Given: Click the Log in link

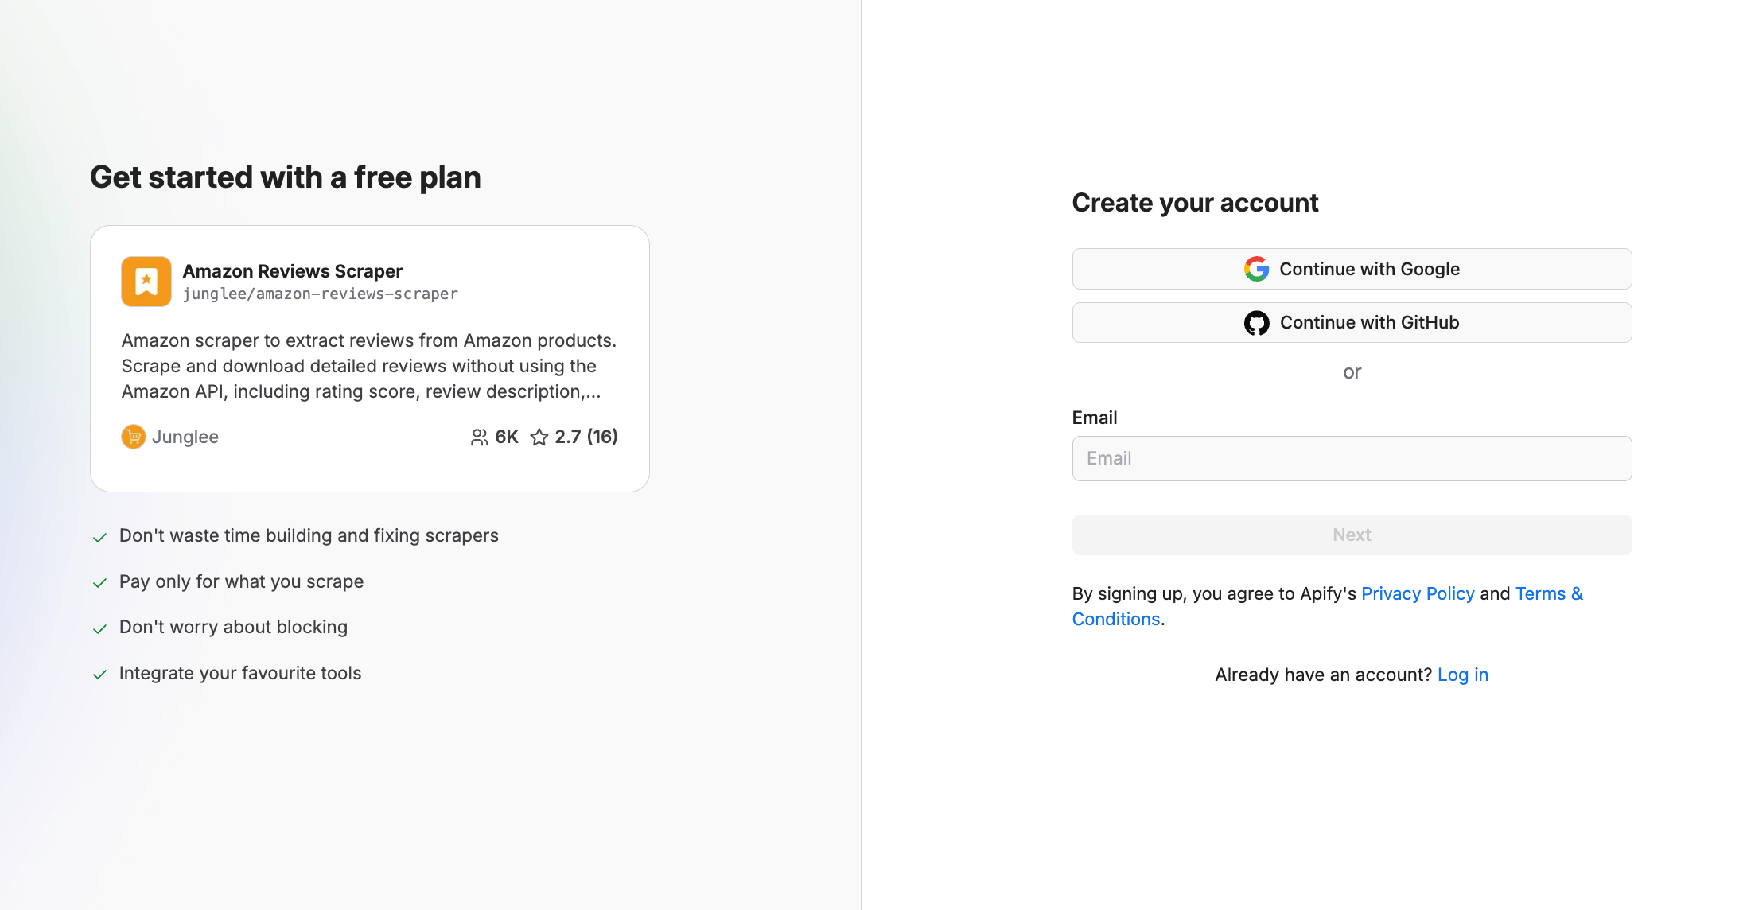Looking at the screenshot, I should pos(1463,674).
